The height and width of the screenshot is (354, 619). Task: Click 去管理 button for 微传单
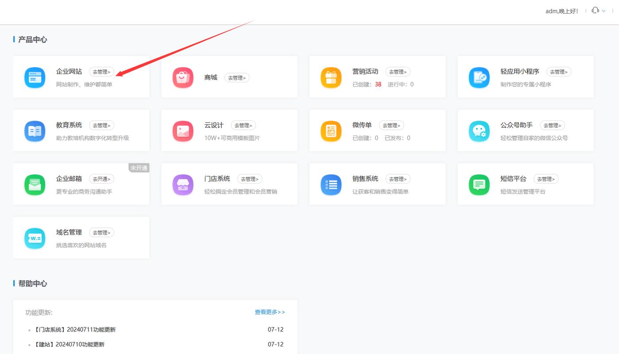[x=391, y=125]
